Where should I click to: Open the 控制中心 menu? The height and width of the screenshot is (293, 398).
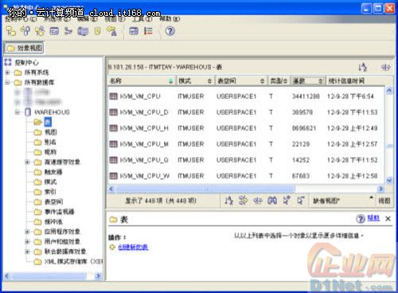tap(21, 19)
